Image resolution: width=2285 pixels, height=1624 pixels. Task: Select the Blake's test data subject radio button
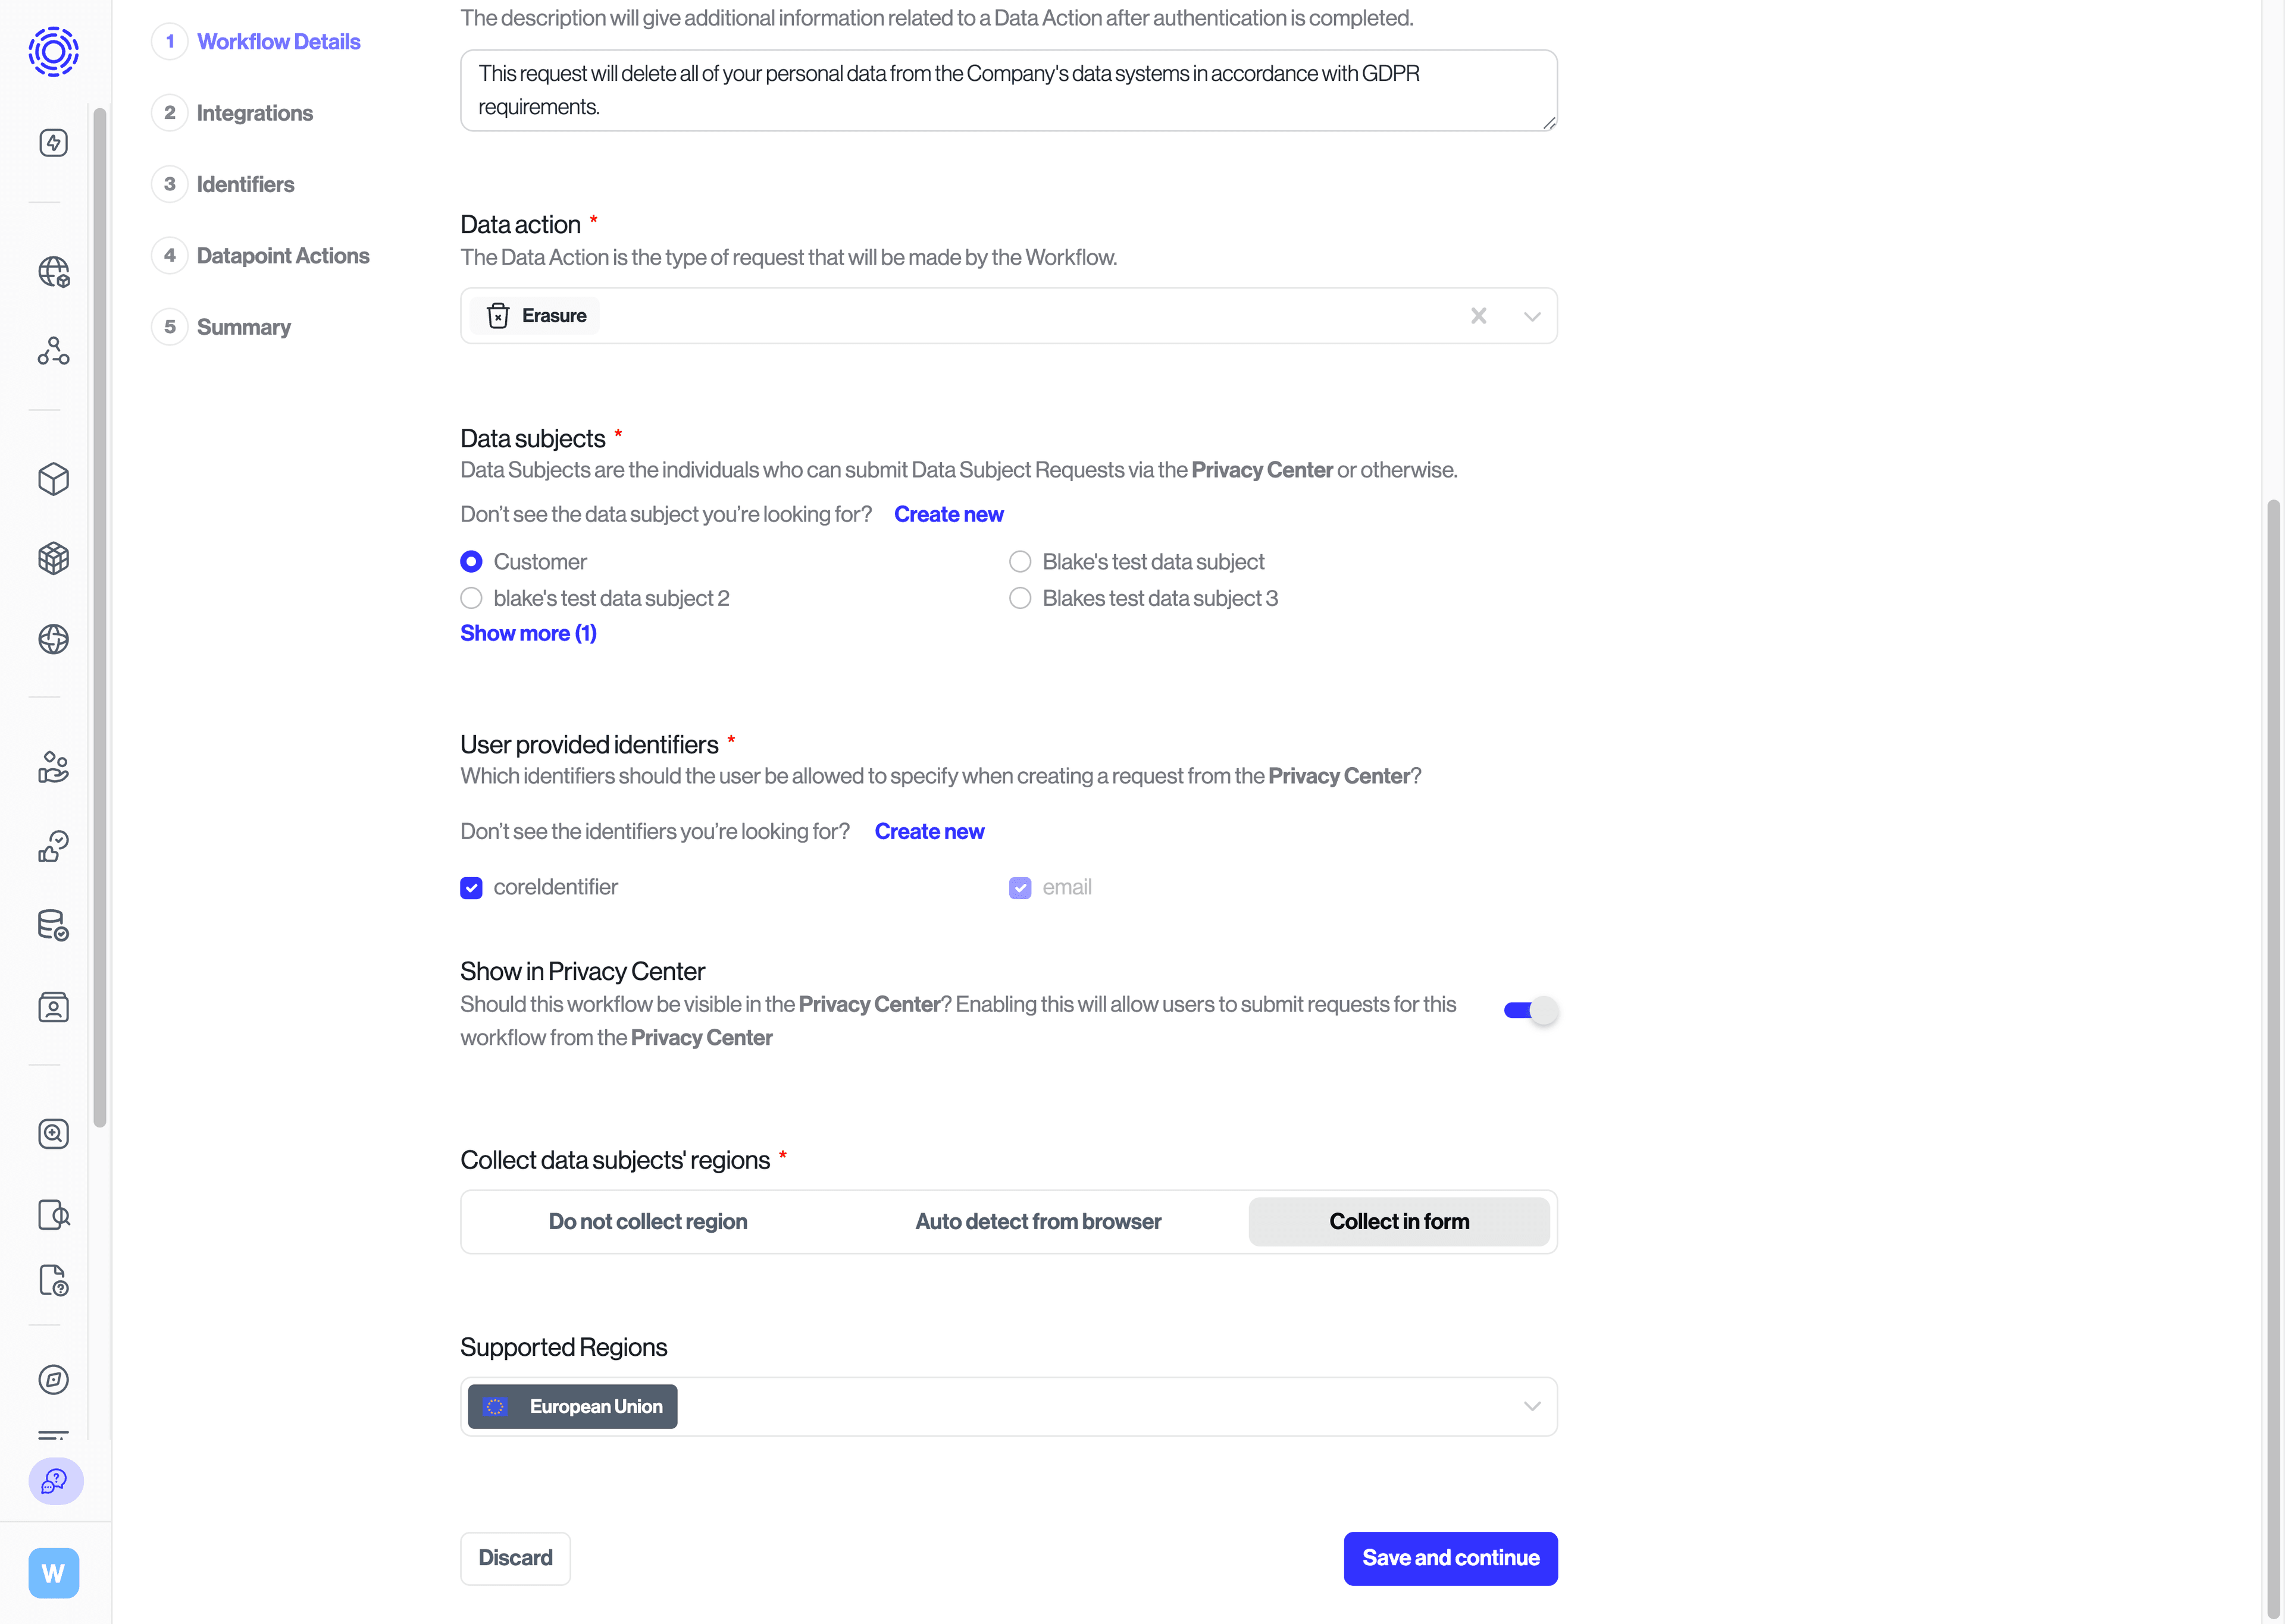(x=1019, y=561)
